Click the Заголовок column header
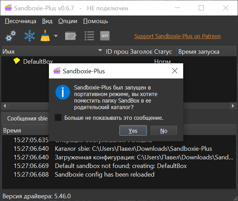Viewport: 238px width, 201px height. (141, 52)
